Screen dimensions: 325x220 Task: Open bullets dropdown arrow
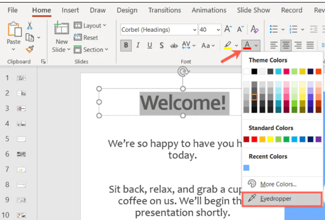click(283, 29)
